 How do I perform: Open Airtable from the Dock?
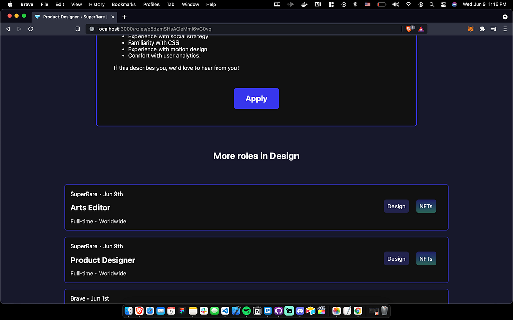click(x=310, y=311)
